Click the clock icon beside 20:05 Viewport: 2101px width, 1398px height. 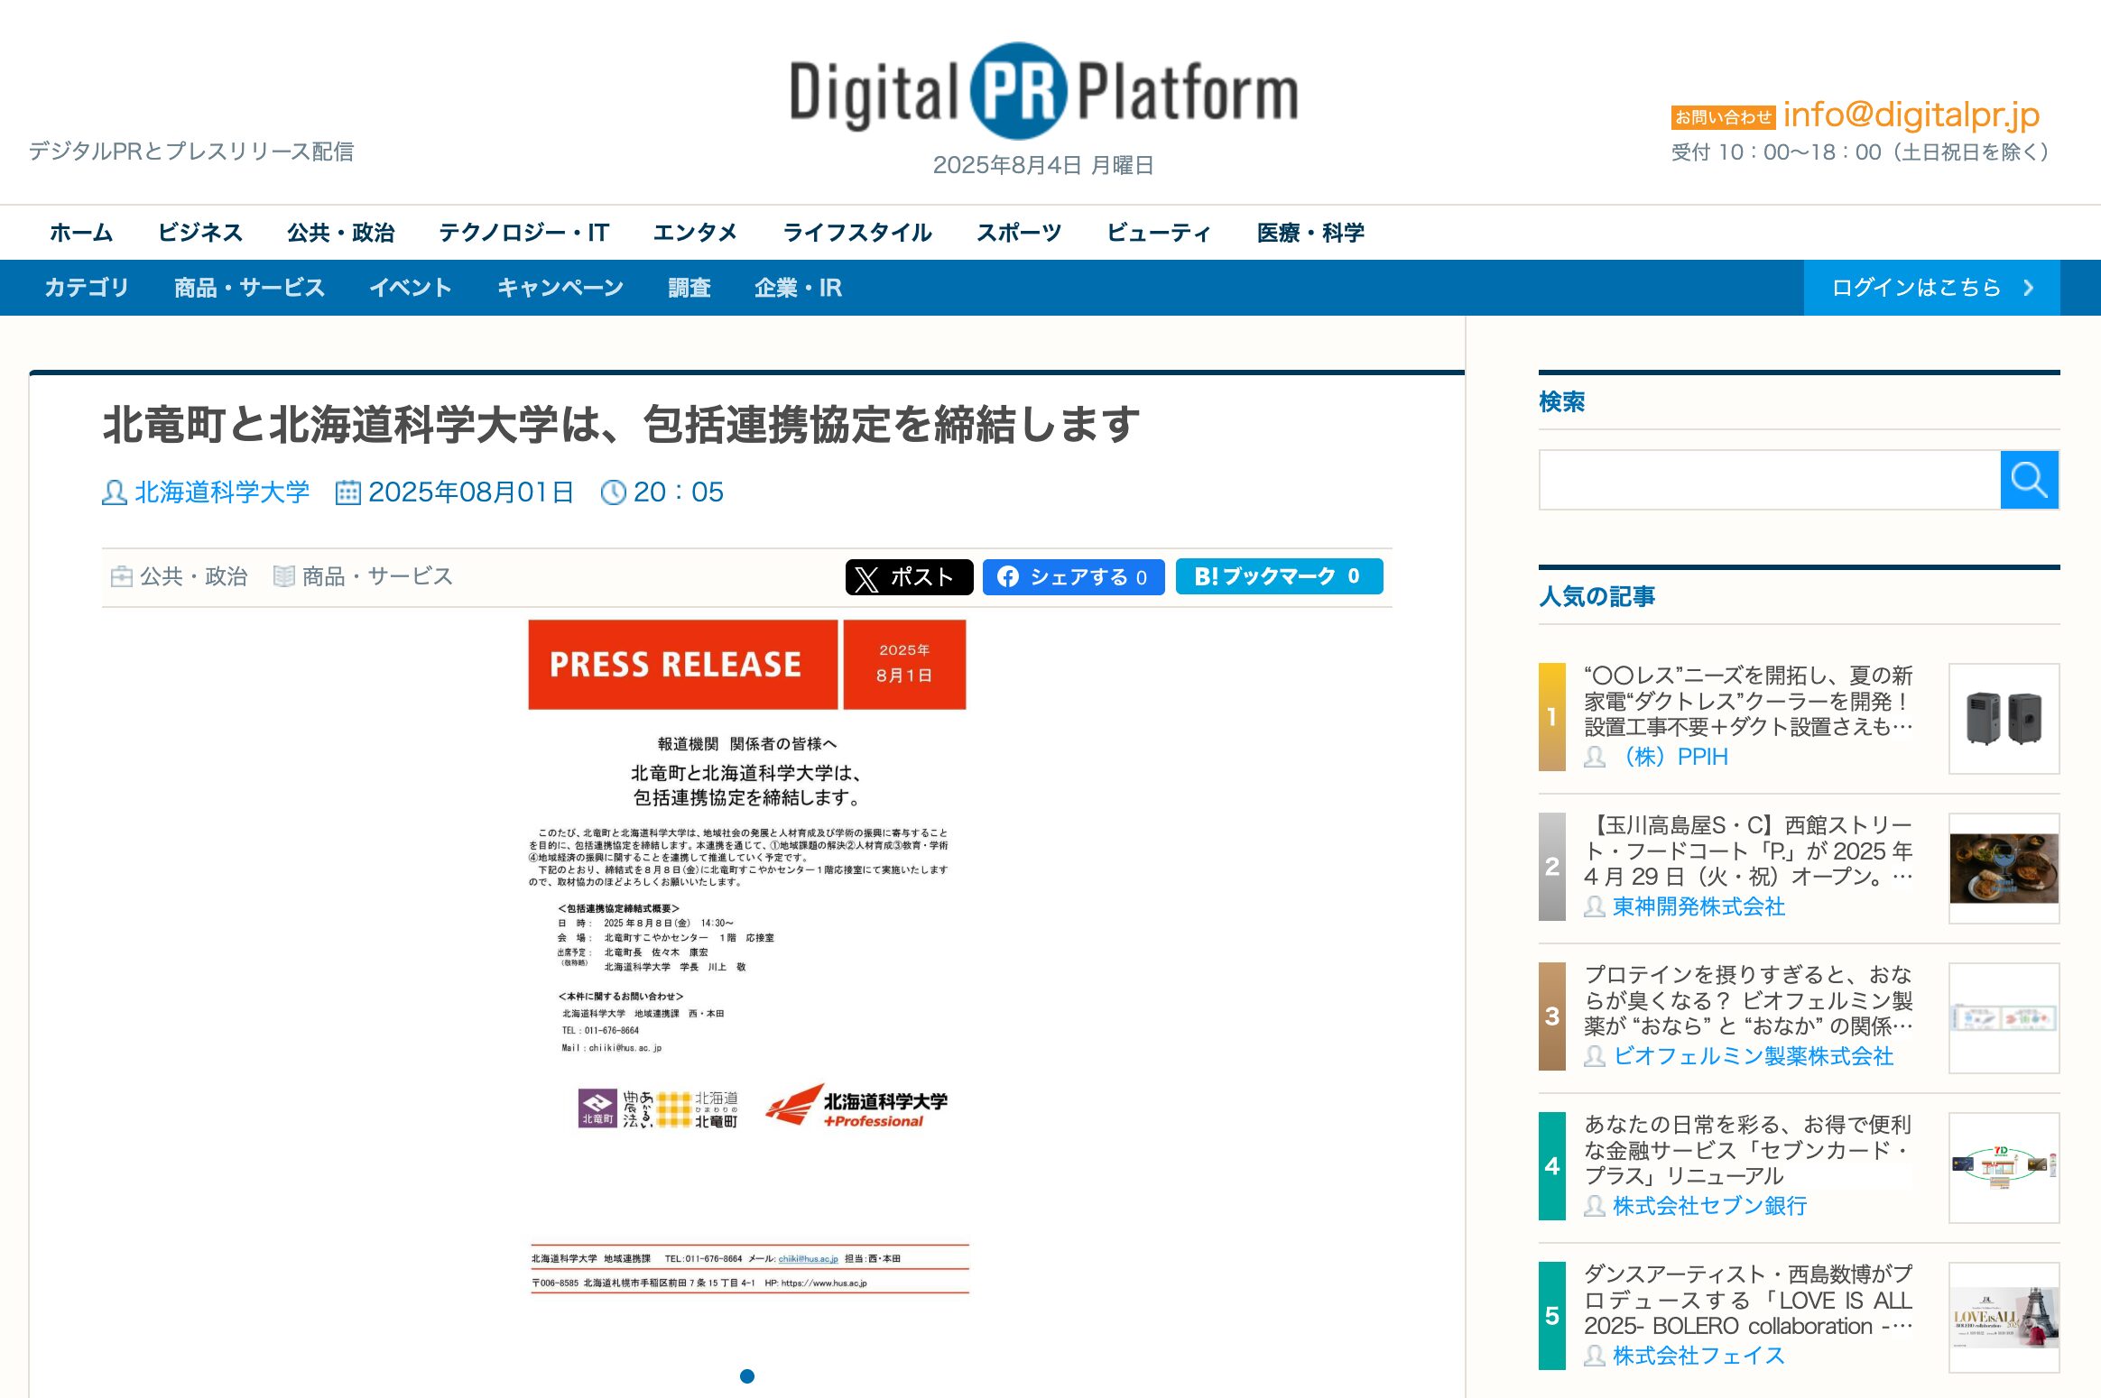pos(613,492)
